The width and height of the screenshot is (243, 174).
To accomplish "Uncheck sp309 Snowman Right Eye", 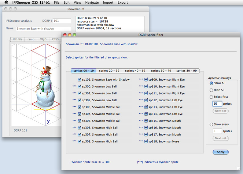I will click(x=146, y=80).
